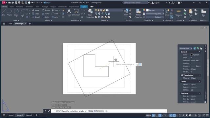Click the Fillet tool in Modify panel
The image size is (210, 118).
(55, 14)
